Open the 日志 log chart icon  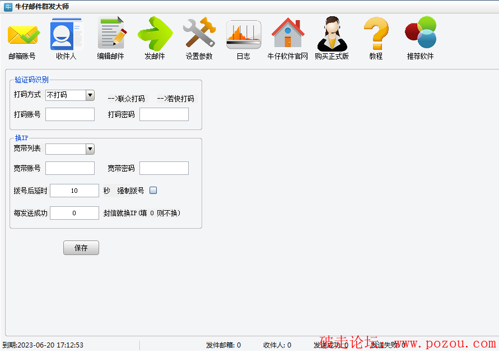(x=243, y=35)
